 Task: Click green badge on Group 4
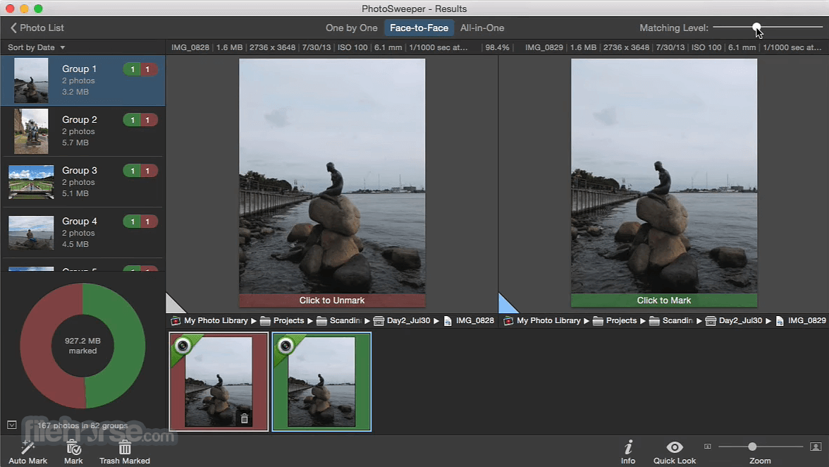tap(133, 222)
